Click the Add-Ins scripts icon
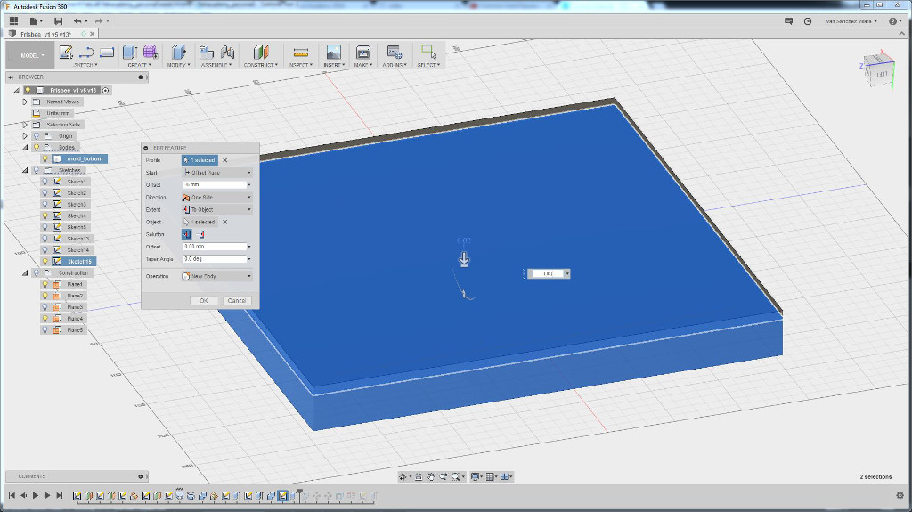Screen dimensions: 912x512 (x=395, y=53)
